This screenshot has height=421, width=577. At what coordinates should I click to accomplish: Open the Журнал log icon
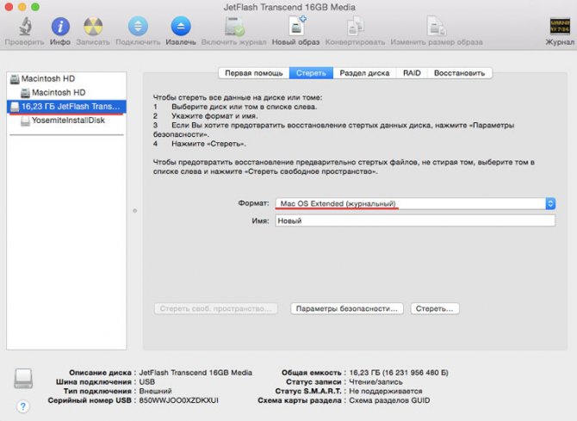pos(560,27)
